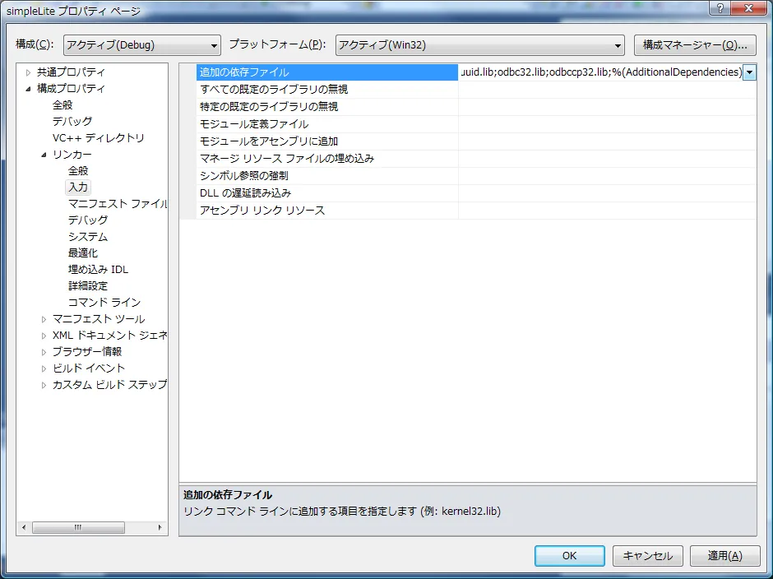Select 共通プロパティ tree item label
The width and height of the screenshot is (773, 579).
pyautogui.click(x=71, y=72)
